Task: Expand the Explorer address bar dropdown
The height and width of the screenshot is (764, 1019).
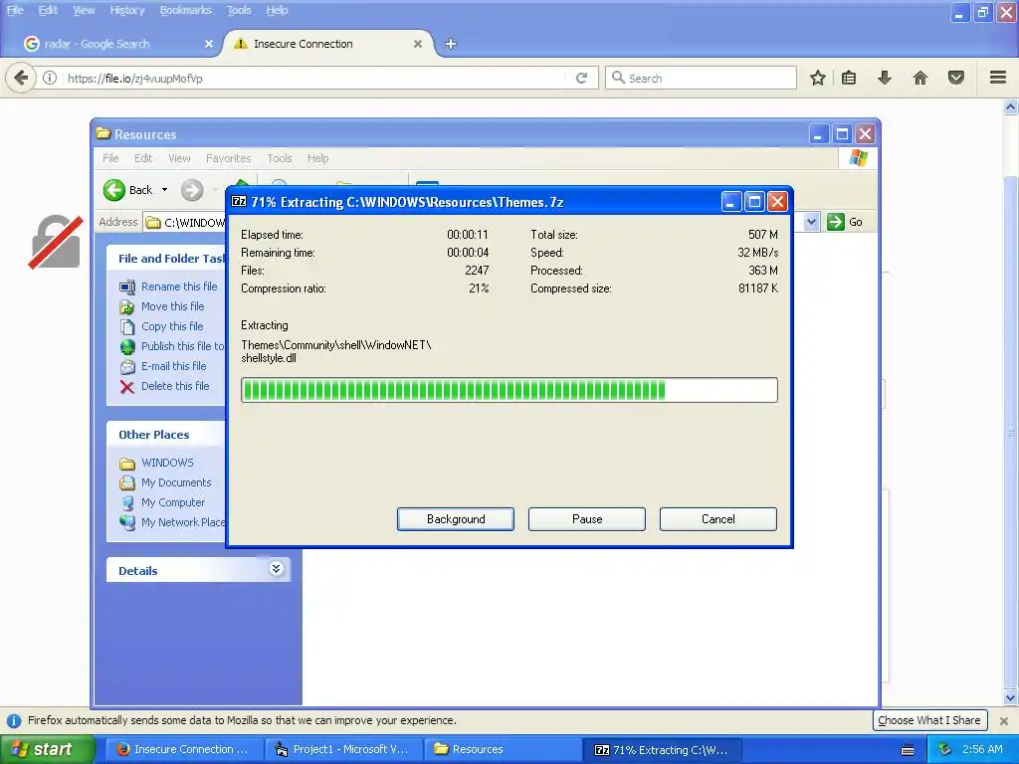Action: pos(811,222)
